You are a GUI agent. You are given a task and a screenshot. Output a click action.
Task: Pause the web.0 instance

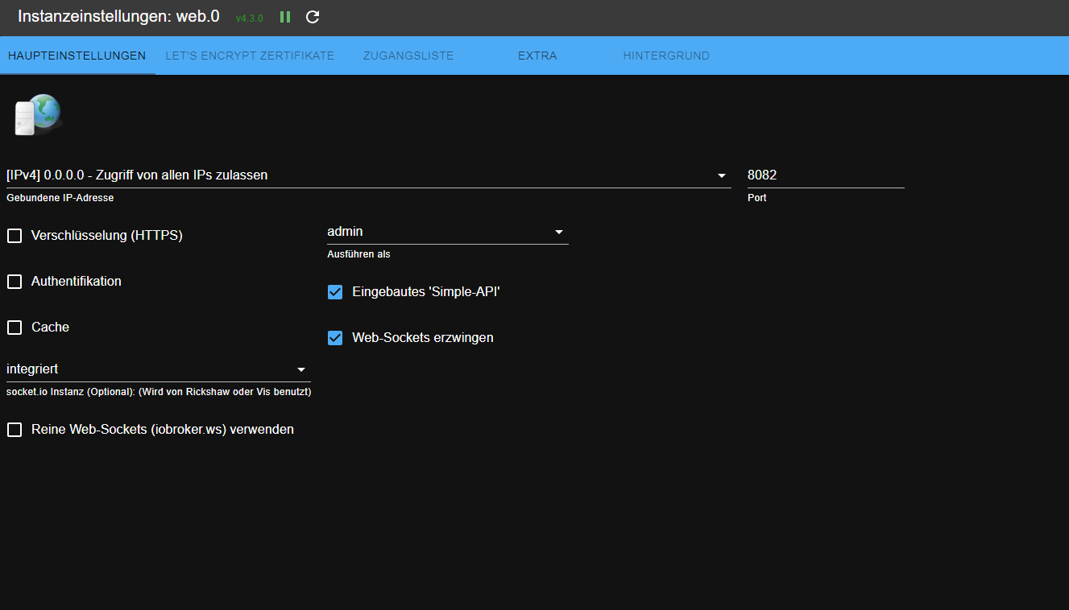(x=285, y=17)
